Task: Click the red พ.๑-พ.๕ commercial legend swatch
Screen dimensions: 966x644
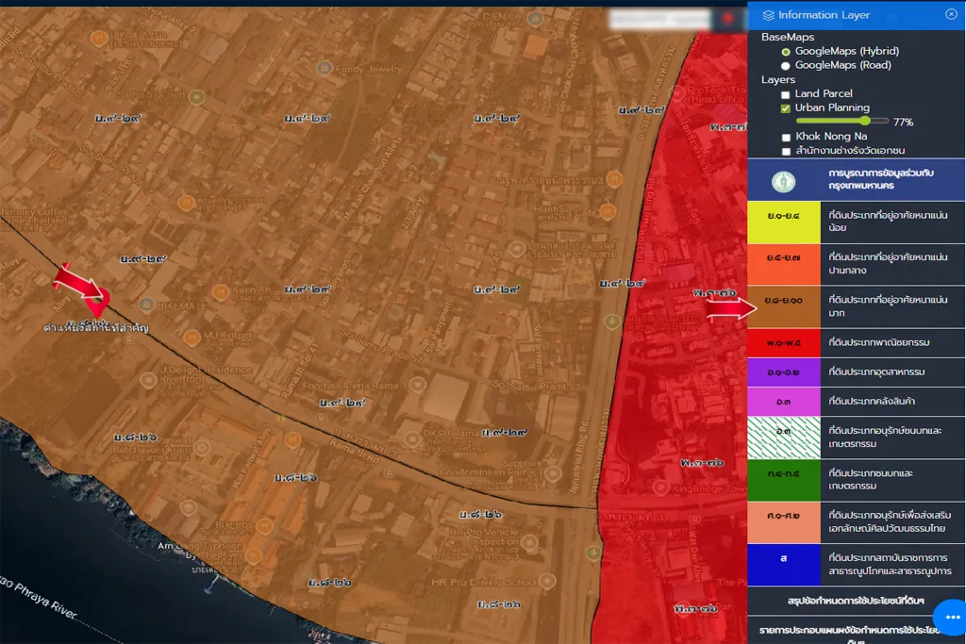Action: [x=783, y=342]
